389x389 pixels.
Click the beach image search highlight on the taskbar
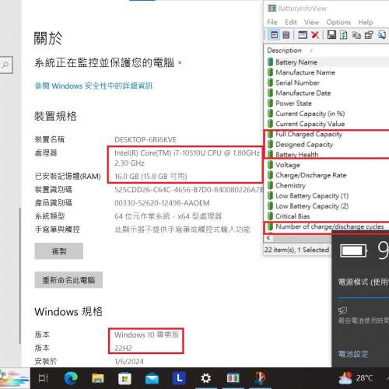15,378
